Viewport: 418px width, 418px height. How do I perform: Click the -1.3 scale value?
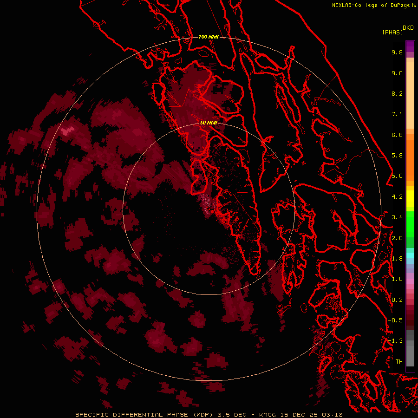[395, 341]
